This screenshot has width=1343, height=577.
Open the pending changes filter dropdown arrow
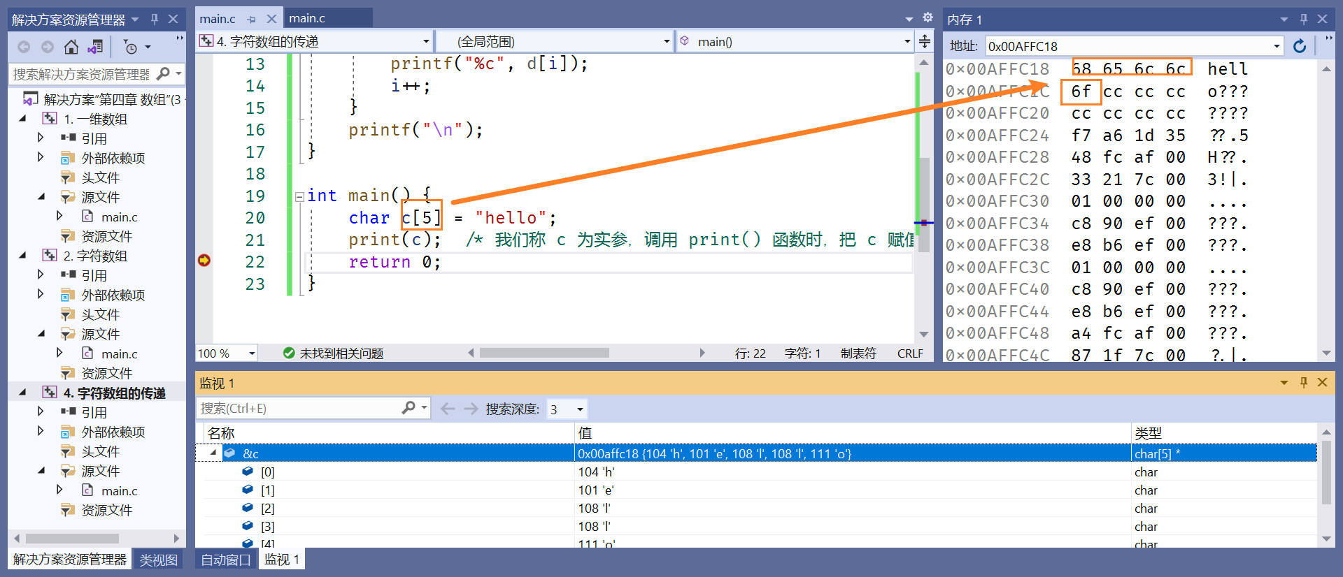[x=148, y=47]
